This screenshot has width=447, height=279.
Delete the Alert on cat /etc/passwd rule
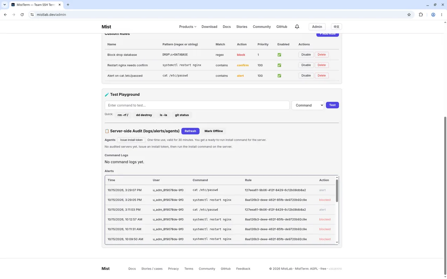point(322,76)
